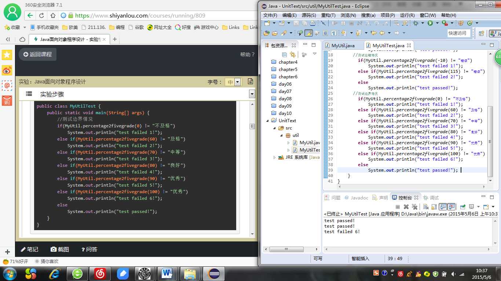Image resolution: width=501 pixels, height=281 pixels.
Task: Click Next Annotation arrow icon
Action: [343, 33]
